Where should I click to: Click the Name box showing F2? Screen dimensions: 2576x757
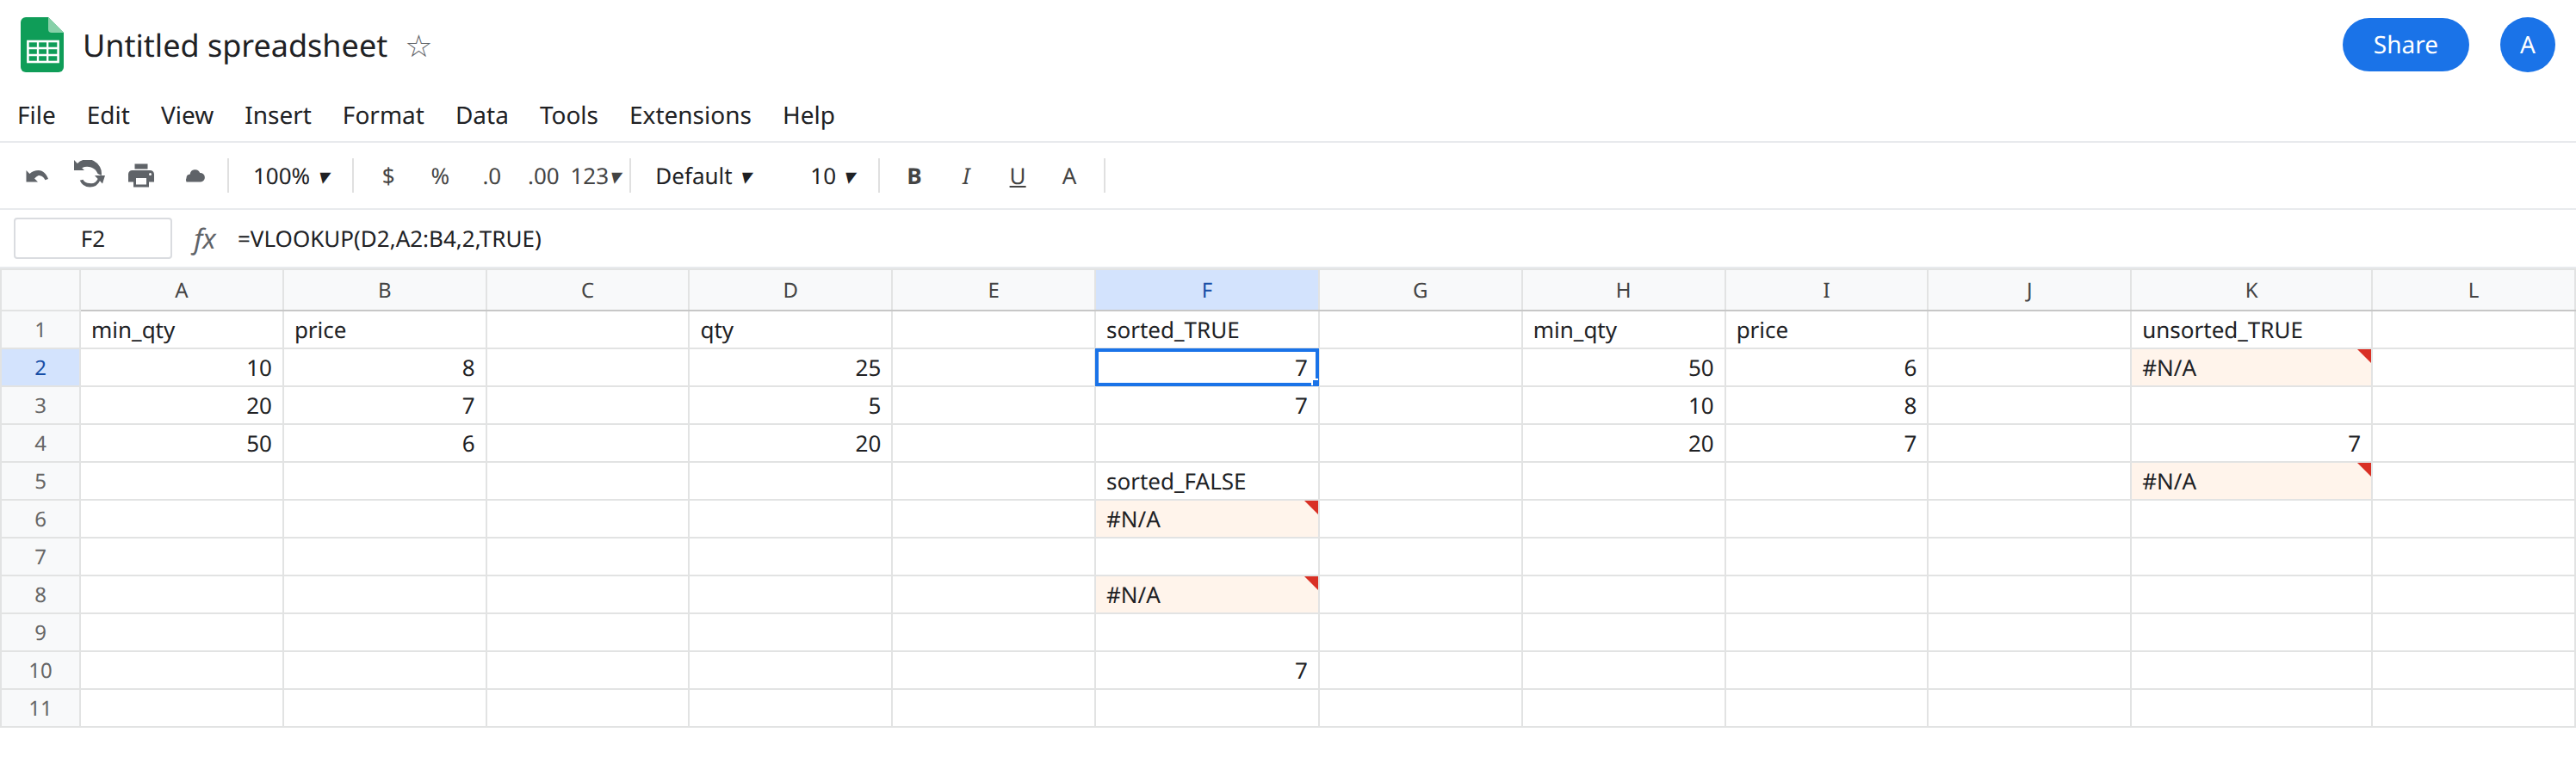coord(93,240)
